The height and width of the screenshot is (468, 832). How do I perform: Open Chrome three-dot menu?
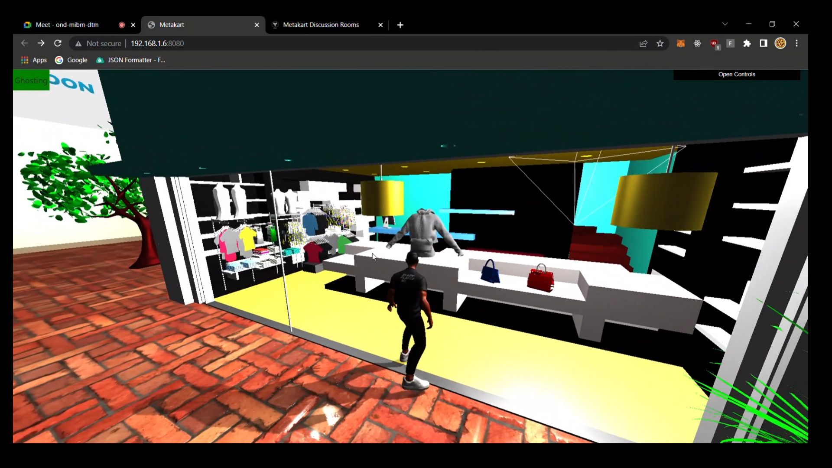coord(797,43)
